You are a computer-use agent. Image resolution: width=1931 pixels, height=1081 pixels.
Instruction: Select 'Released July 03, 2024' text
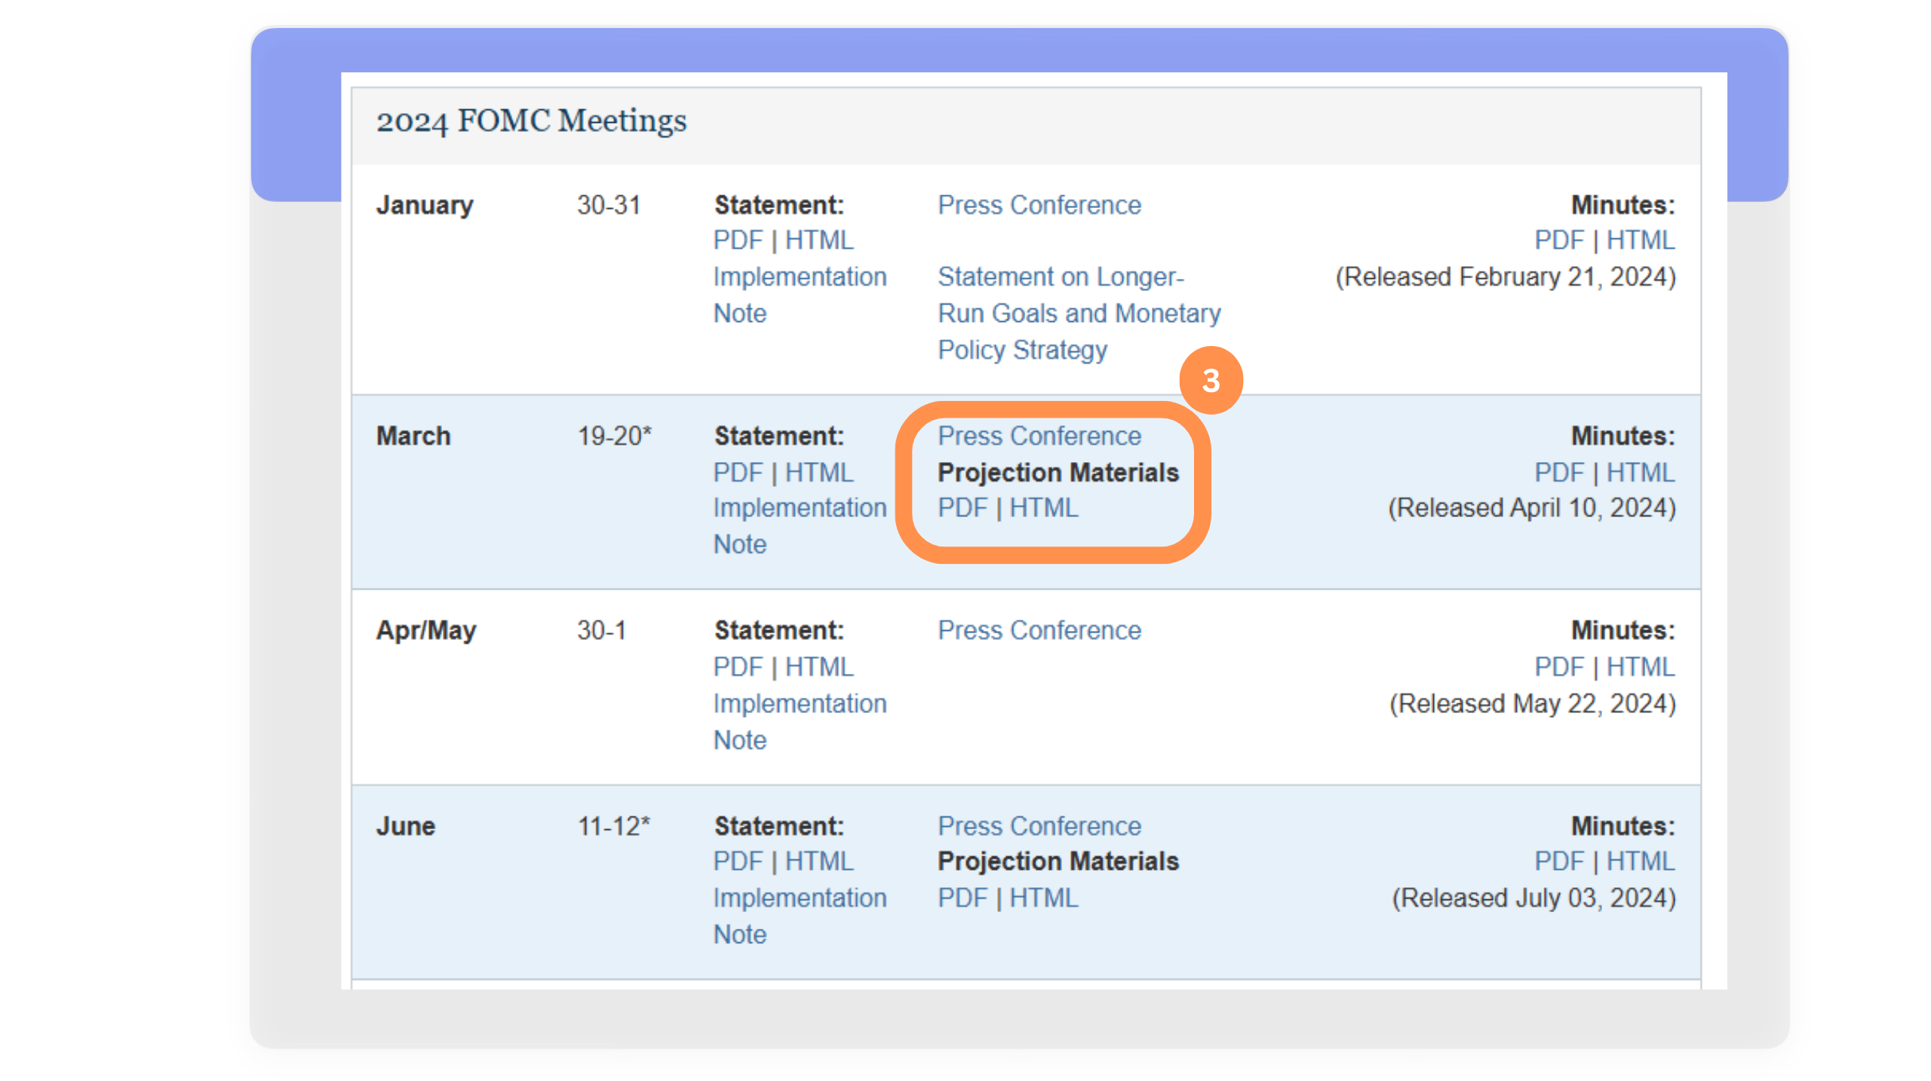click(1534, 899)
